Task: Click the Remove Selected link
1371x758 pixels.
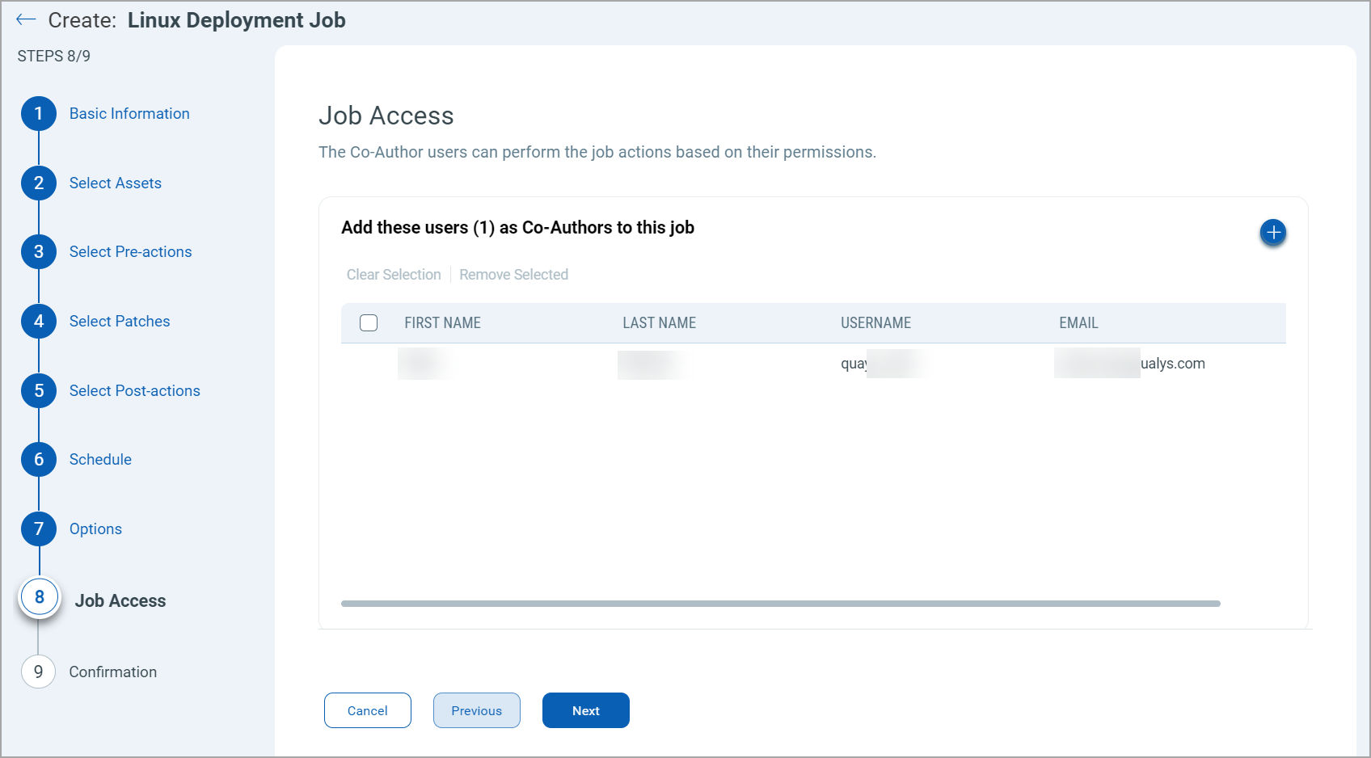Action: click(513, 274)
